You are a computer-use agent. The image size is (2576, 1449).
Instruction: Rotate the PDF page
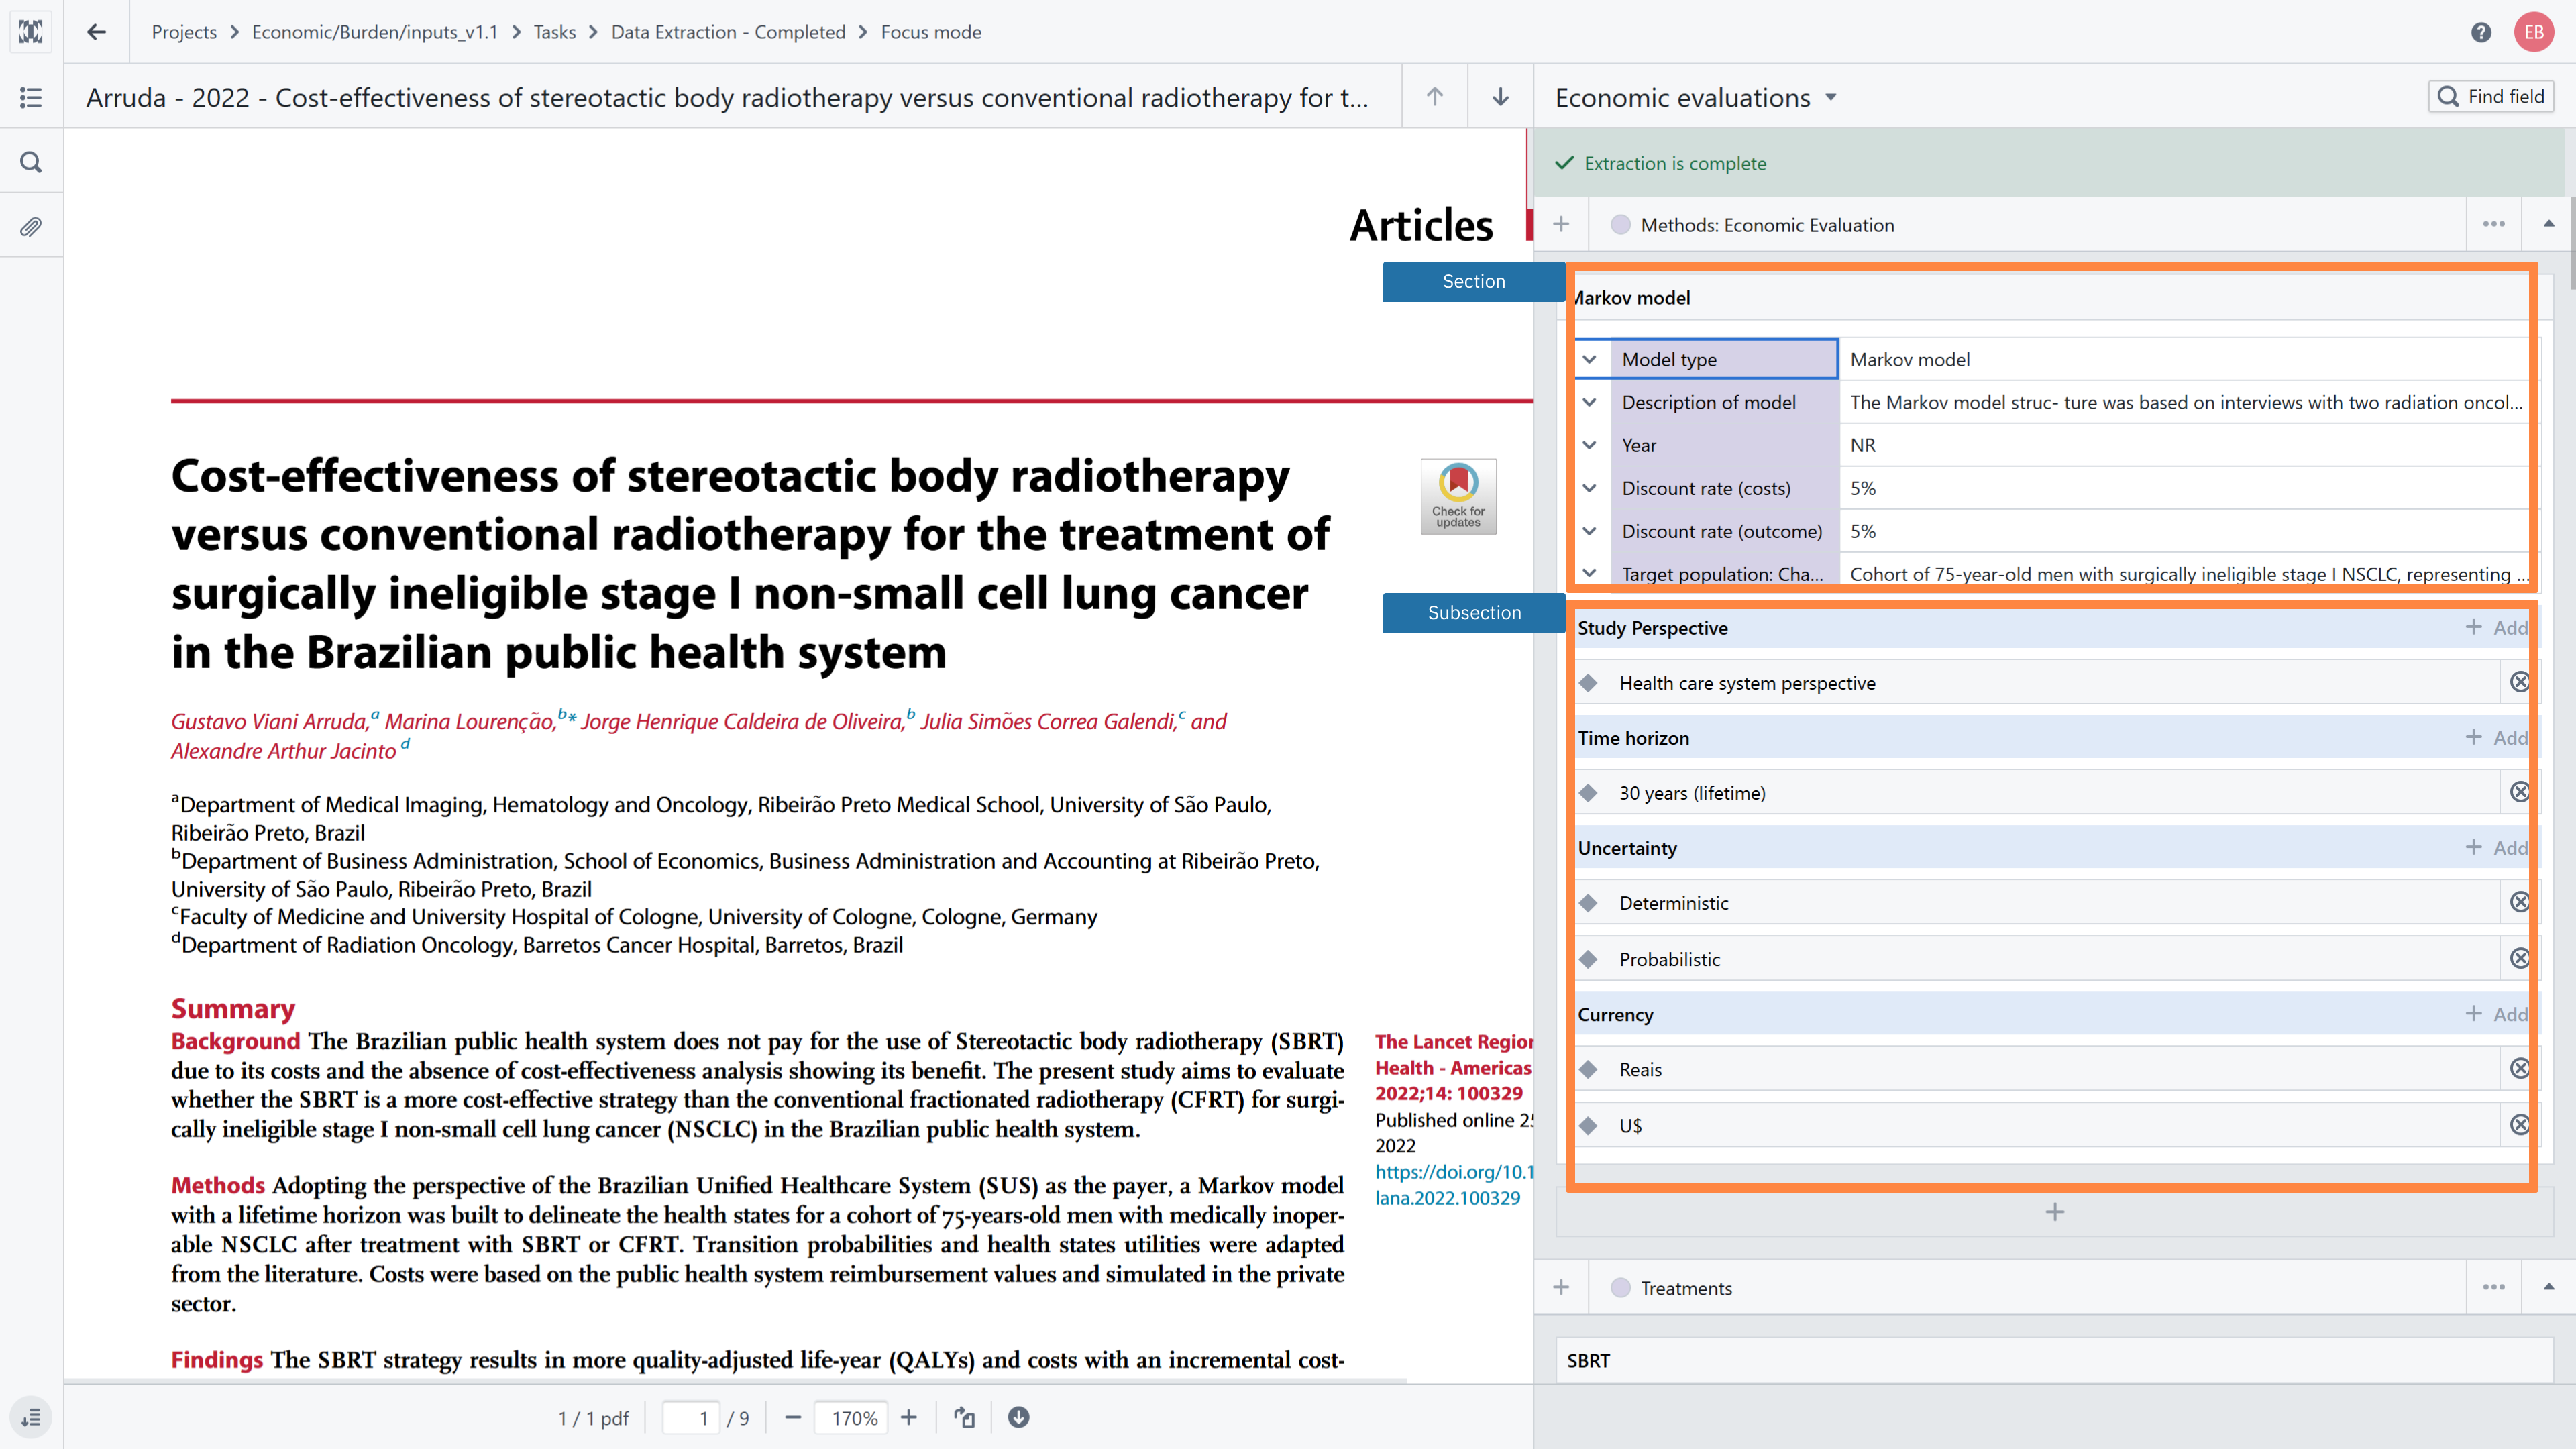(964, 1418)
